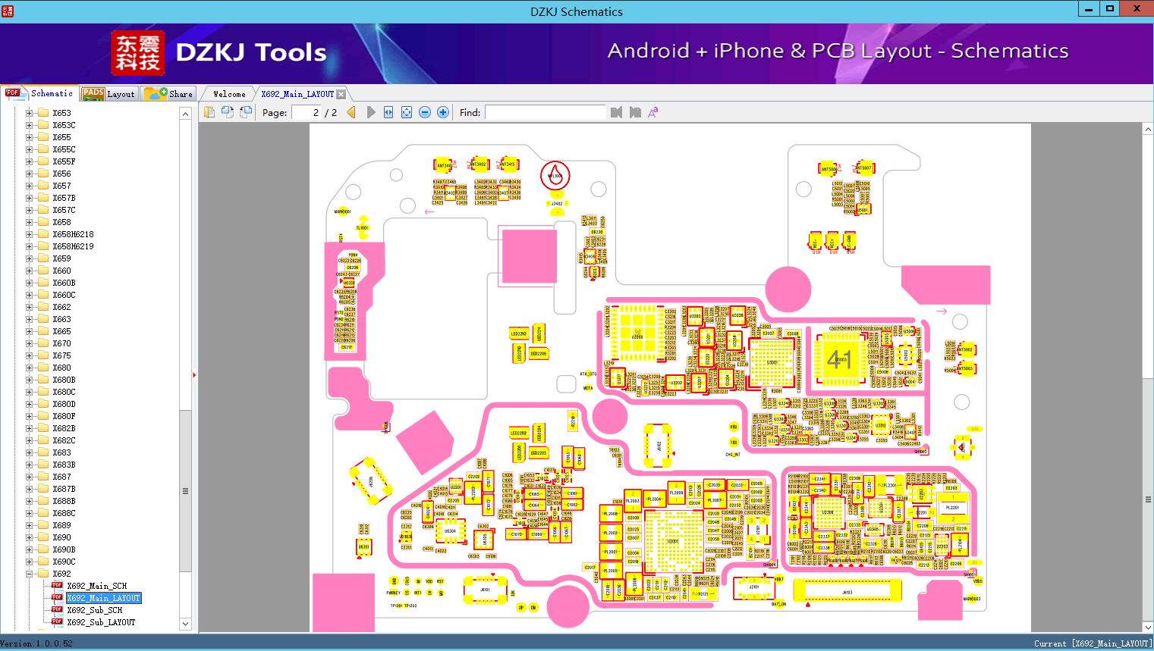The width and height of the screenshot is (1154, 651).
Task: Close the X692_Main_LAYOUT tab
Action: (x=341, y=94)
